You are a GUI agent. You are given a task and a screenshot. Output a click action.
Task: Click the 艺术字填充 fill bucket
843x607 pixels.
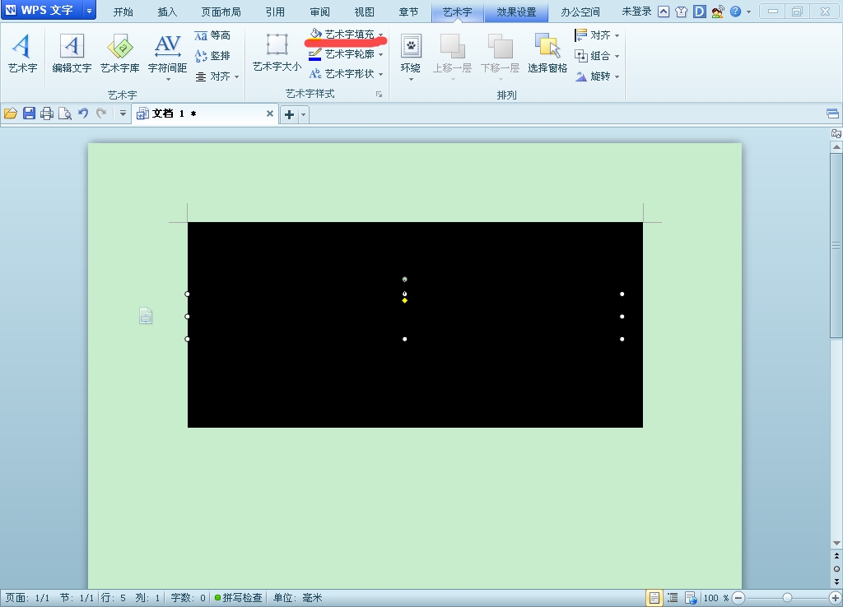[x=315, y=34]
